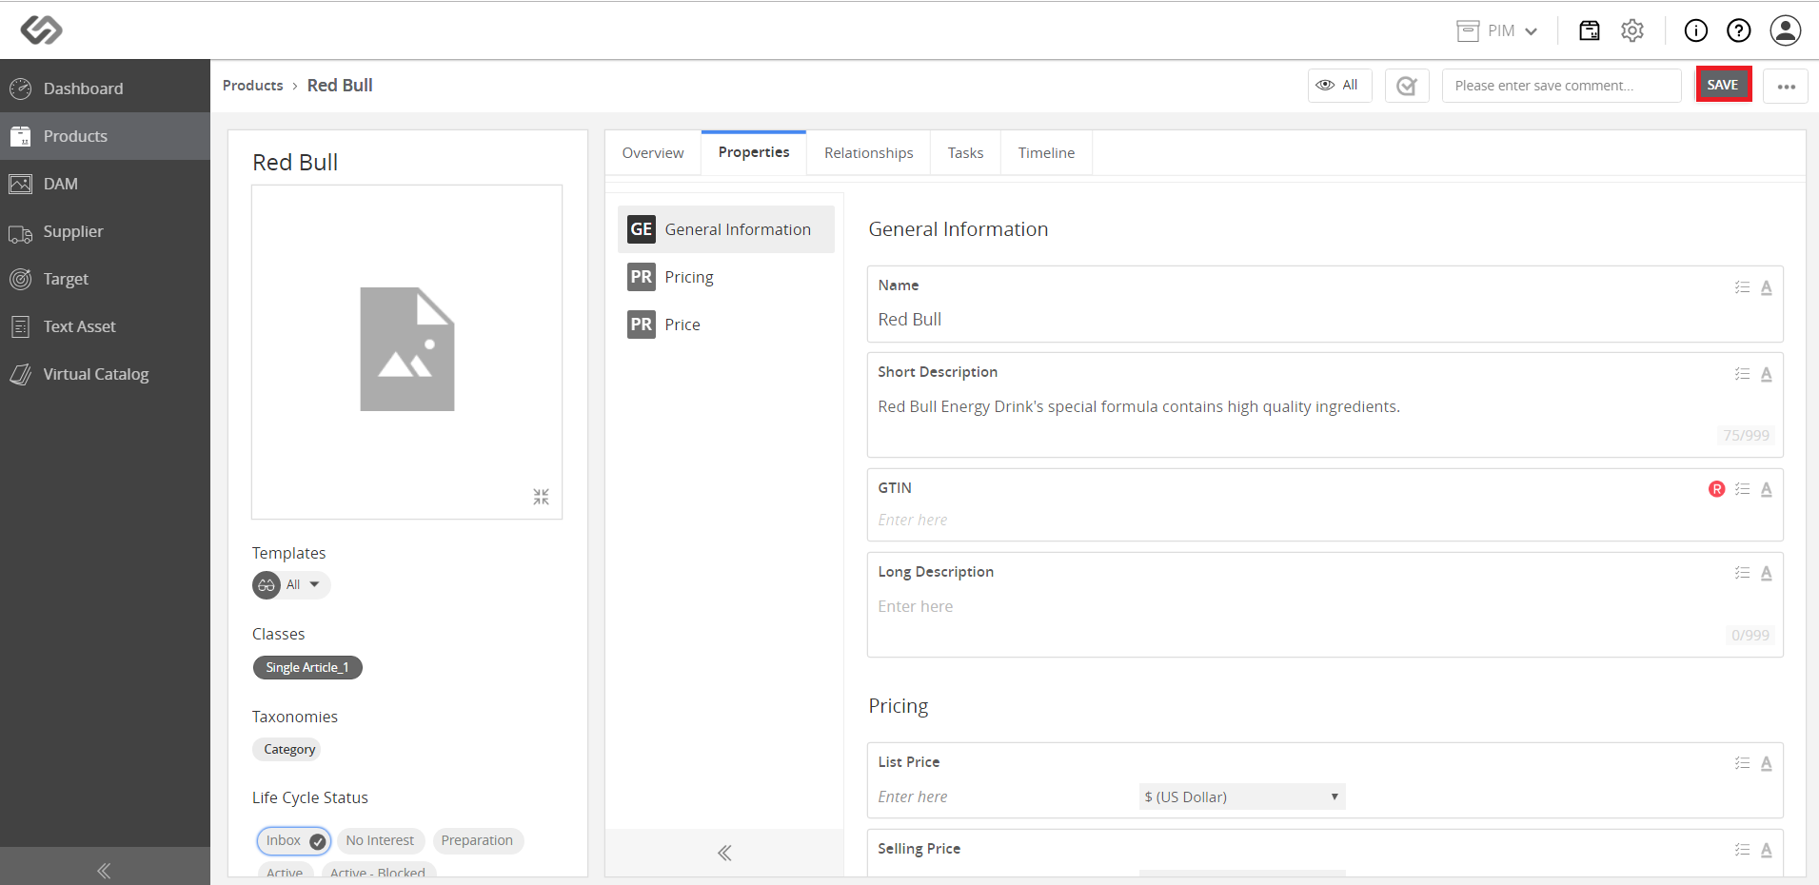This screenshot has height=885, width=1819.
Task: Click the GTIN input field
Action: click(x=1324, y=520)
